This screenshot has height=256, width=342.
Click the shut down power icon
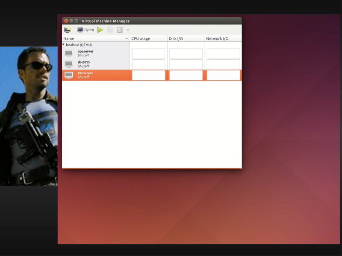120,30
